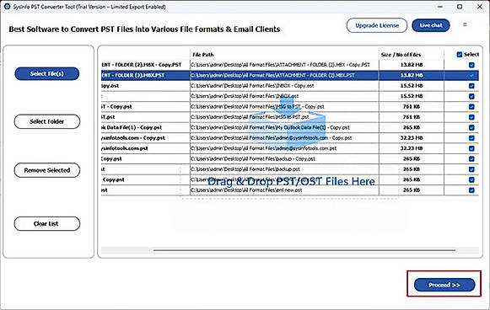Viewport: 490px width, 310px height.
Task: Start a Live chat session
Action: (x=431, y=25)
